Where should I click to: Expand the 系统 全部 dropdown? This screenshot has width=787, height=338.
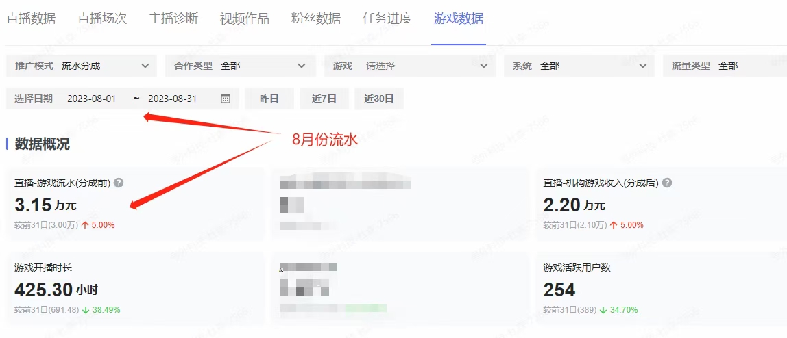[x=579, y=66]
